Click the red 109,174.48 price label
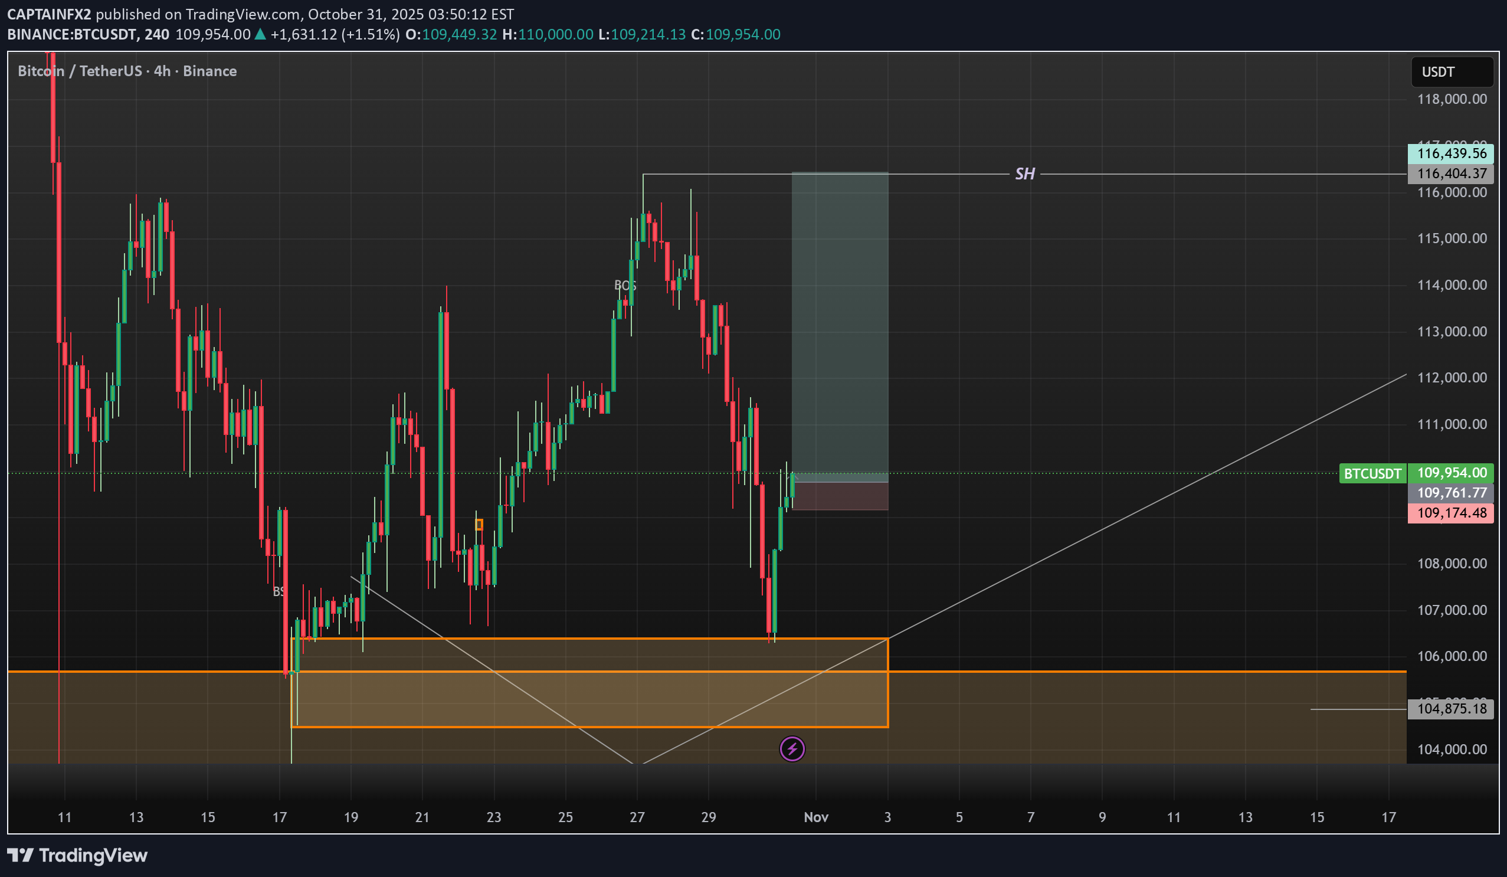 (x=1451, y=513)
